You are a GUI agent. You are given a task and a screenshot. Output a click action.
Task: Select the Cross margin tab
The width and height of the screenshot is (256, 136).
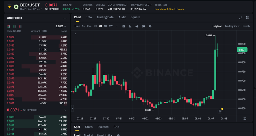click(89, 127)
